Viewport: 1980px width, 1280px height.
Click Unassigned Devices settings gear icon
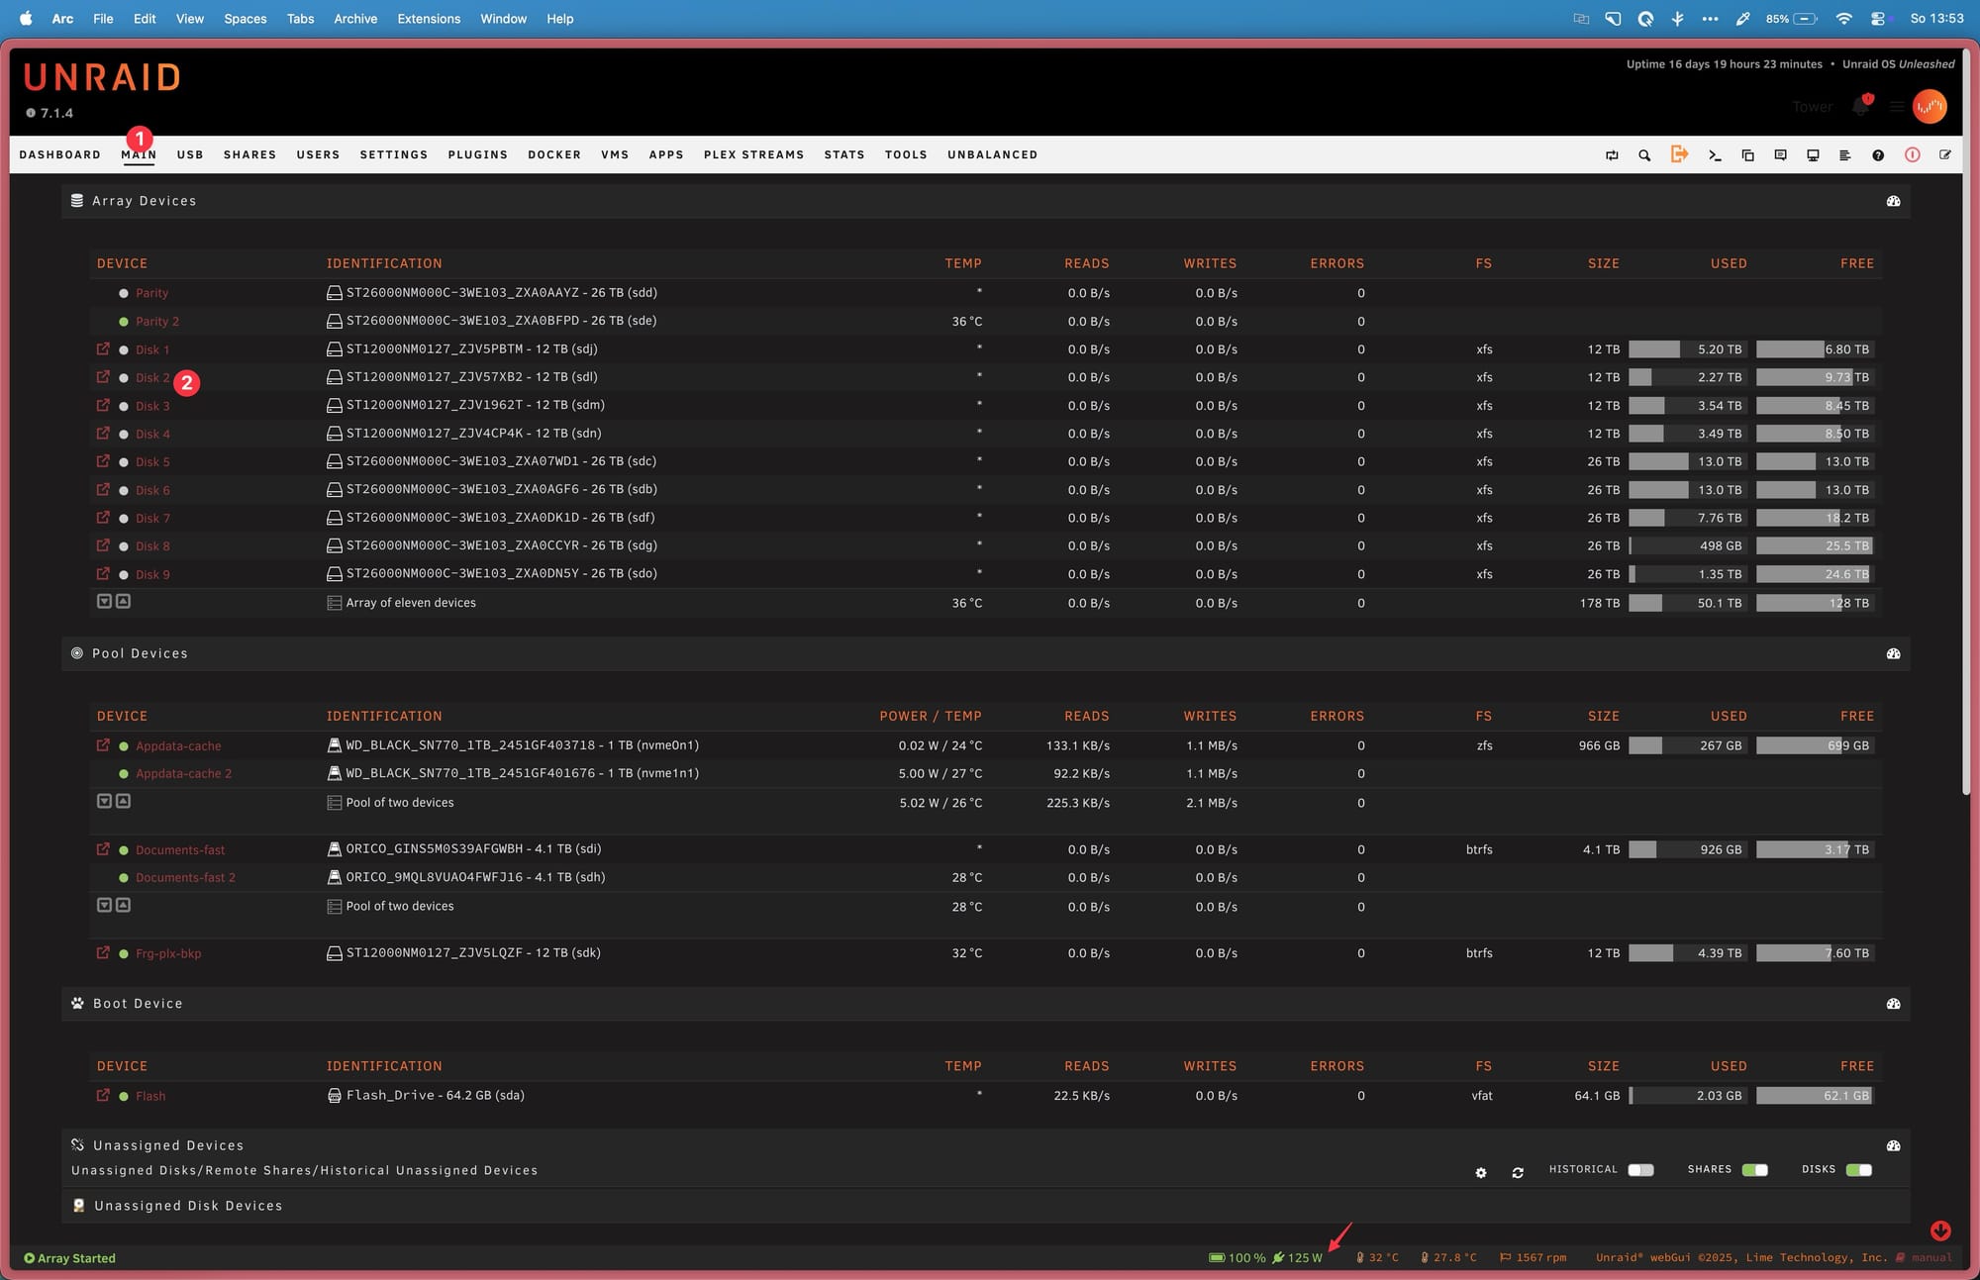[x=1481, y=1172]
